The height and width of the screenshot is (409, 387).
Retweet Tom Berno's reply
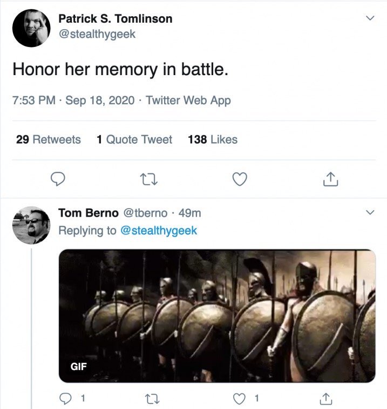click(x=152, y=399)
